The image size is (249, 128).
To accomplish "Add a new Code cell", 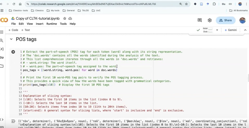I will click(x=13, y=30).
